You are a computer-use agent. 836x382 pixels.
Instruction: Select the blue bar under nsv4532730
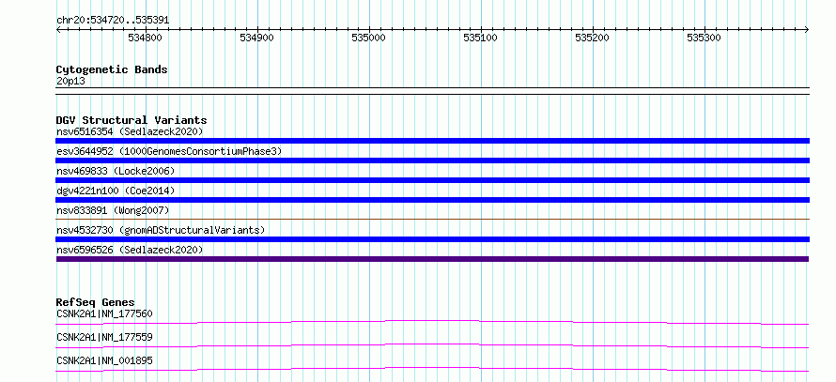[x=432, y=239]
